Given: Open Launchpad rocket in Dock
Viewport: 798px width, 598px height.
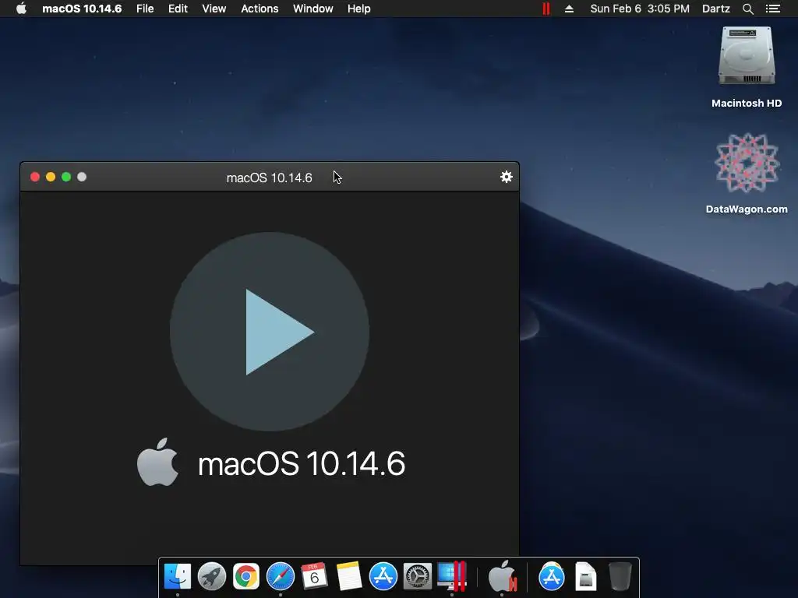Looking at the screenshot, I should pos(212,576).
